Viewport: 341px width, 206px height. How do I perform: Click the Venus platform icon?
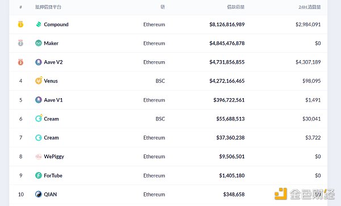[x=39, y=81]
